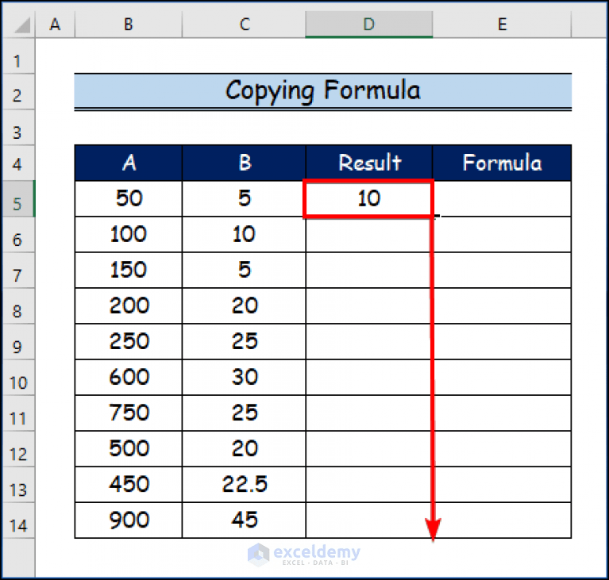Select the cell with 10 in row 6

click(x=244, y=235)
